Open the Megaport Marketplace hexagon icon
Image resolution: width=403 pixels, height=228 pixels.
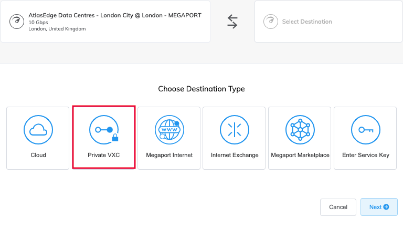(300, 130)
